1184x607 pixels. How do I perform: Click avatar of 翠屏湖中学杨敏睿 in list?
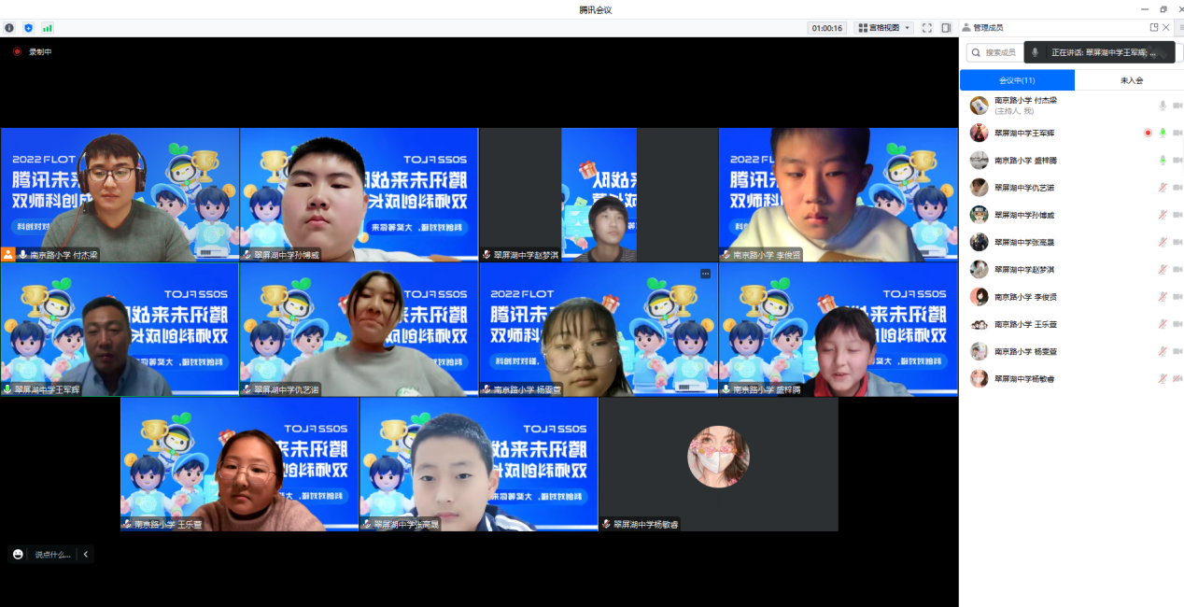[x=979, y=378]
